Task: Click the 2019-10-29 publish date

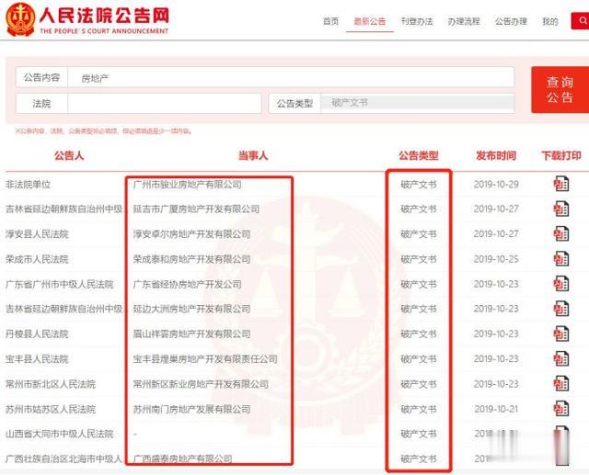Action: 496,184
